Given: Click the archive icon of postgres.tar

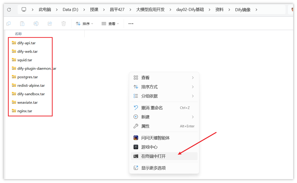Looking at the screenshot, I should [x=14, y=77].
